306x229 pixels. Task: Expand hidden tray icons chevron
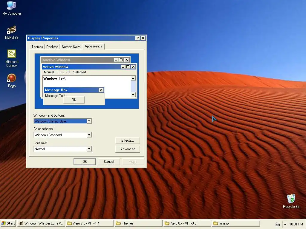285,224
